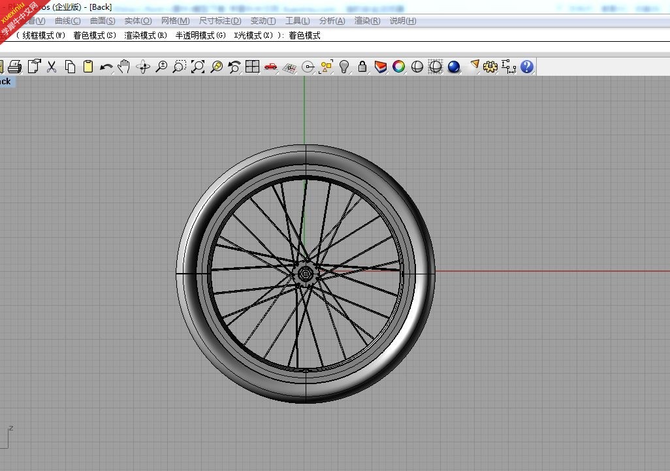Viewport: 670px width, 471px height.
Task: Click the Select Objects shapes icon
Action: 326,67
